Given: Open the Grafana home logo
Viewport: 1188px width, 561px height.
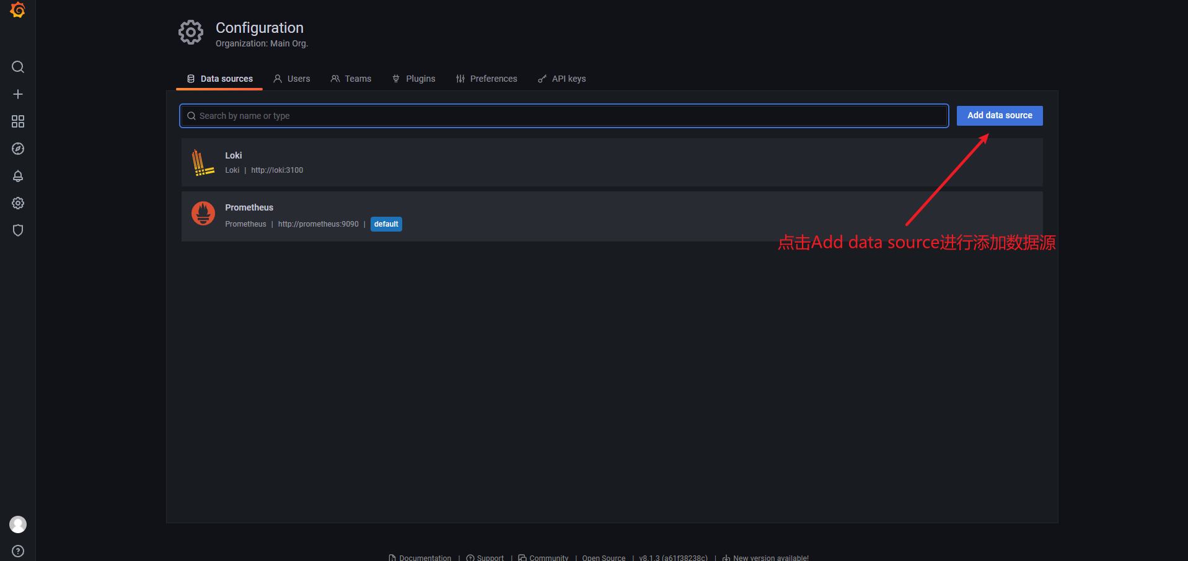Looking at the screenshot, I should point(17,10).
